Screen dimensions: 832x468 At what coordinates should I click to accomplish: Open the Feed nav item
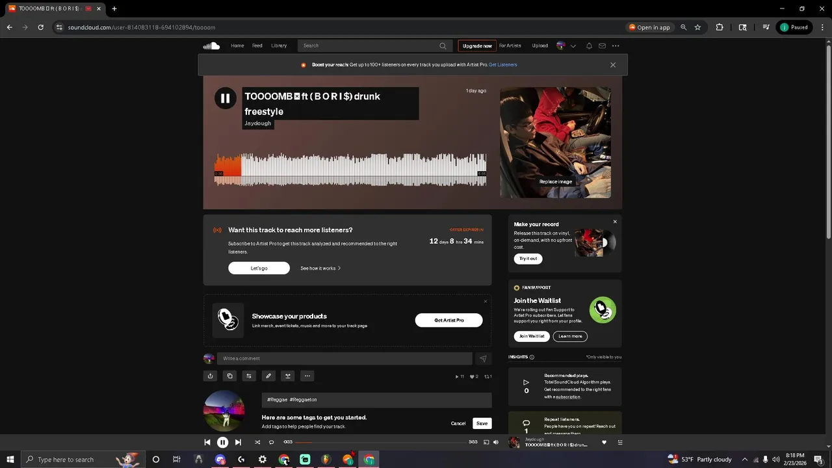click(257, 45)
